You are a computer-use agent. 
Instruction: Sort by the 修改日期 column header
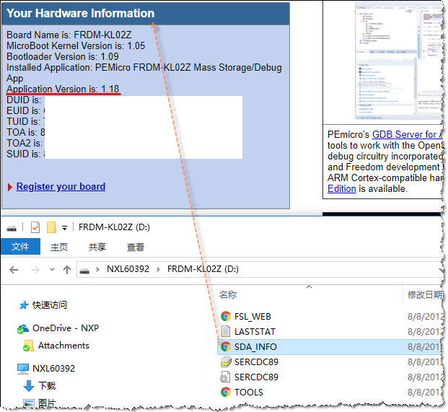(x=425, y=294)
